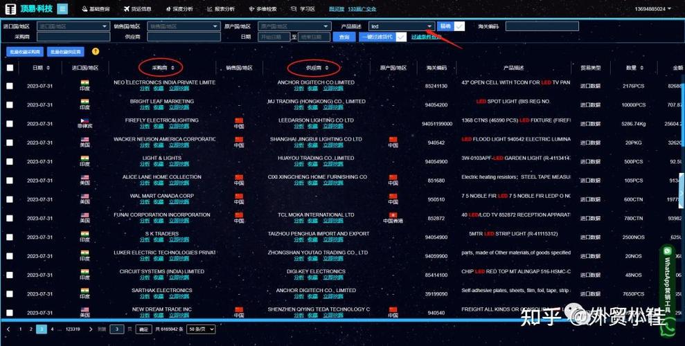This screenshot has width=685, height=346.
Task: Open 学习区 menu
Action: (x=303, y=9)
